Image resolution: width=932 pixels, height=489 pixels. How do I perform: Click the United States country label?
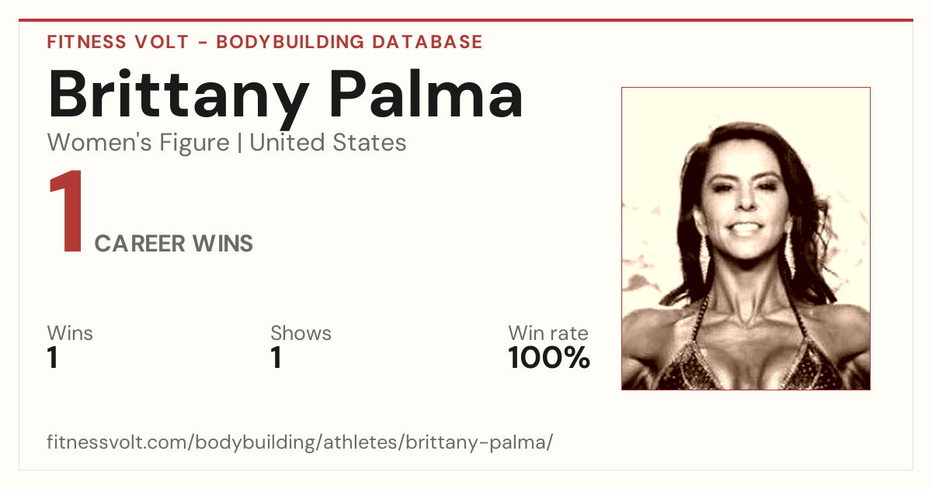point(328,143)
